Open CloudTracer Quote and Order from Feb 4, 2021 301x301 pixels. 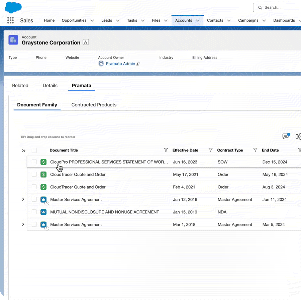pyautogui.click(x=78, y=187)
